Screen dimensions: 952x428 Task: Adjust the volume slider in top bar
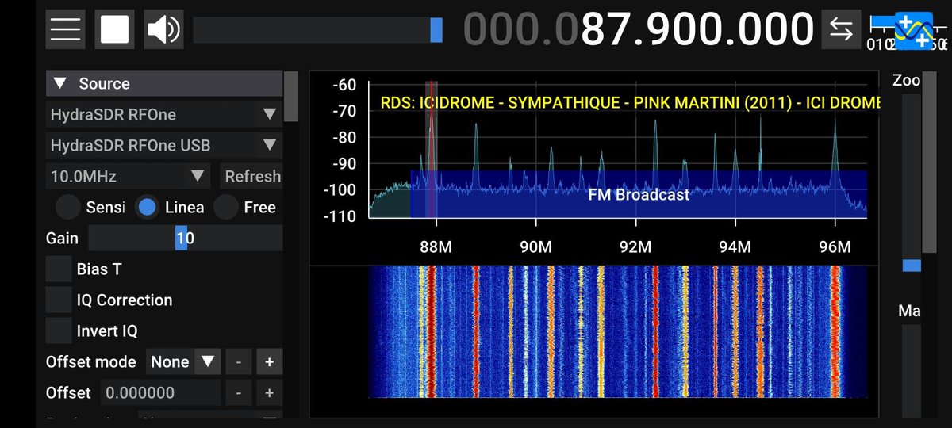(x=318, y=30)
